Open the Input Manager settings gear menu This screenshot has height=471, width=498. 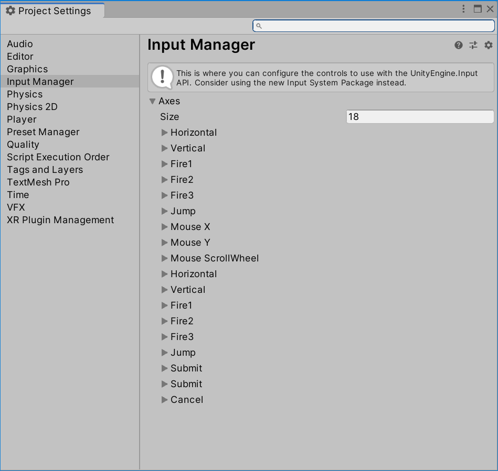click(x=488, y=45)
